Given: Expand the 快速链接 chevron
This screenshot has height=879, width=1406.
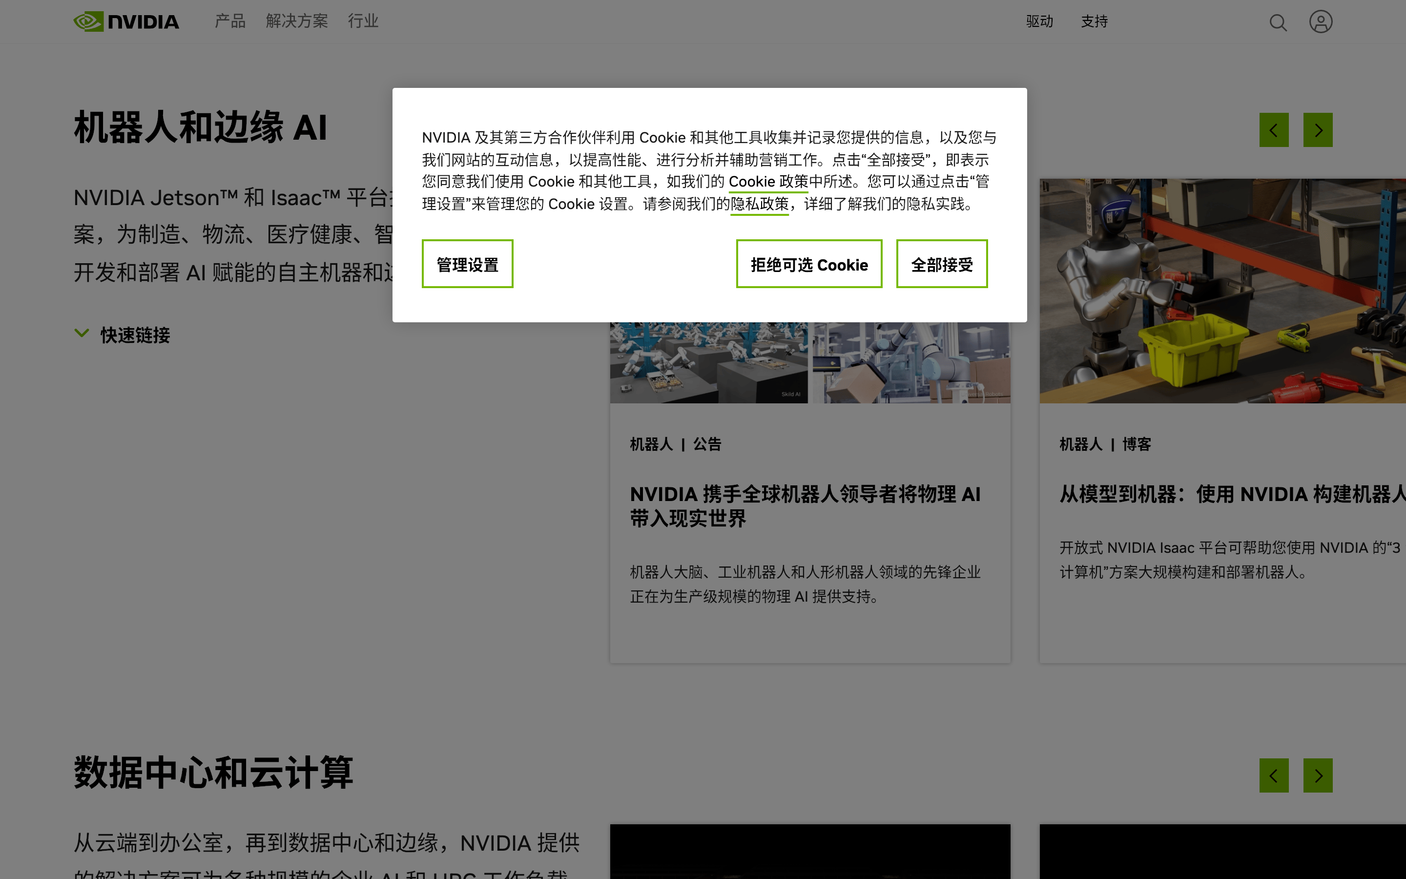Looking at the screenshot, I should (x=82, y=334).
